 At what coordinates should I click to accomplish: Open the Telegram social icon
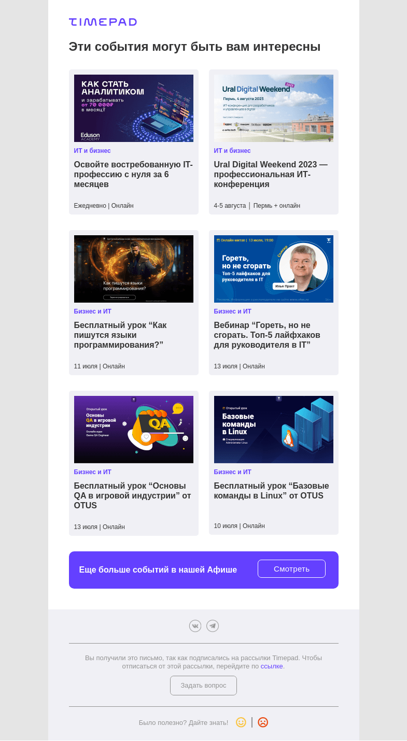(213, 626)
